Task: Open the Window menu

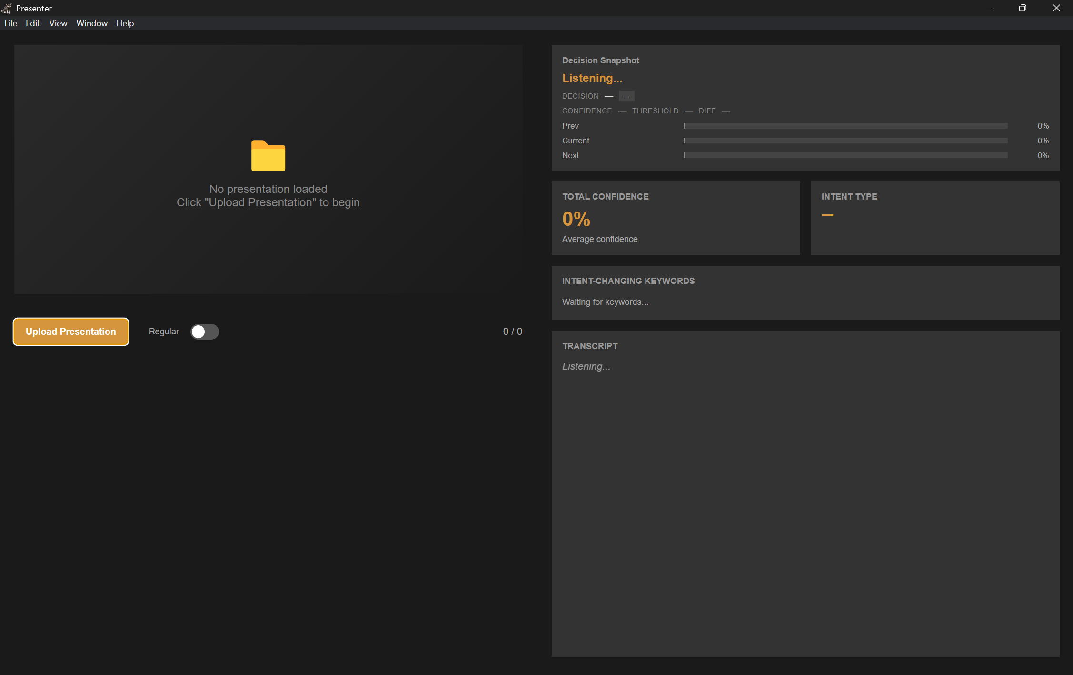Action: [x=92, y=23]
